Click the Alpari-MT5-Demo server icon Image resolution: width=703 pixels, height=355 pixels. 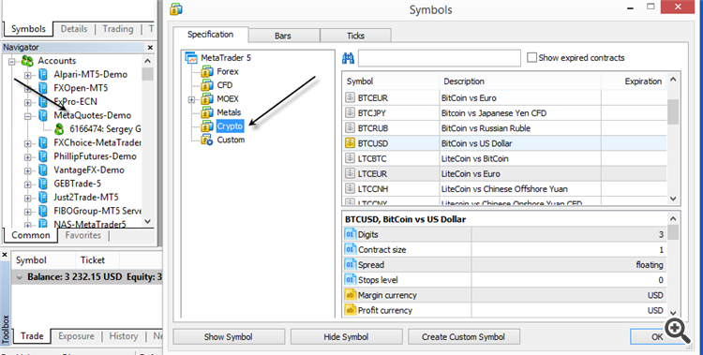pos(43,74)
